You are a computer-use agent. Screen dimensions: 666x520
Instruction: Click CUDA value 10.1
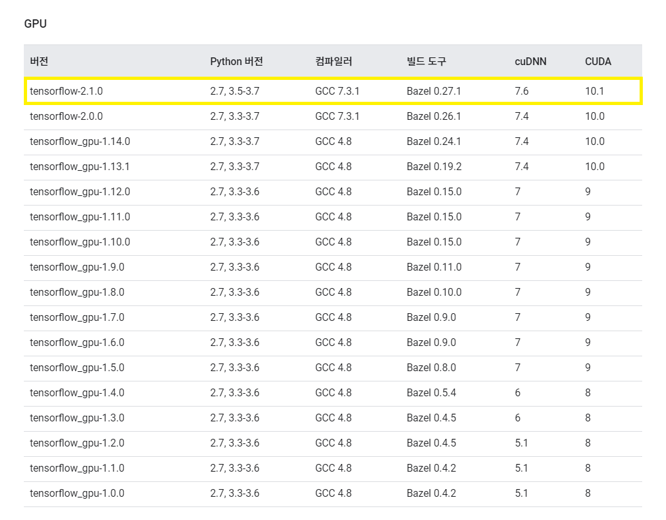coord(595,91)
